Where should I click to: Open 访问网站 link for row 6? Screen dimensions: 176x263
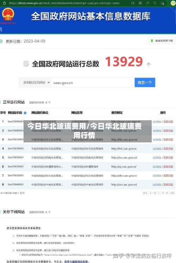[x=157, y=167]
